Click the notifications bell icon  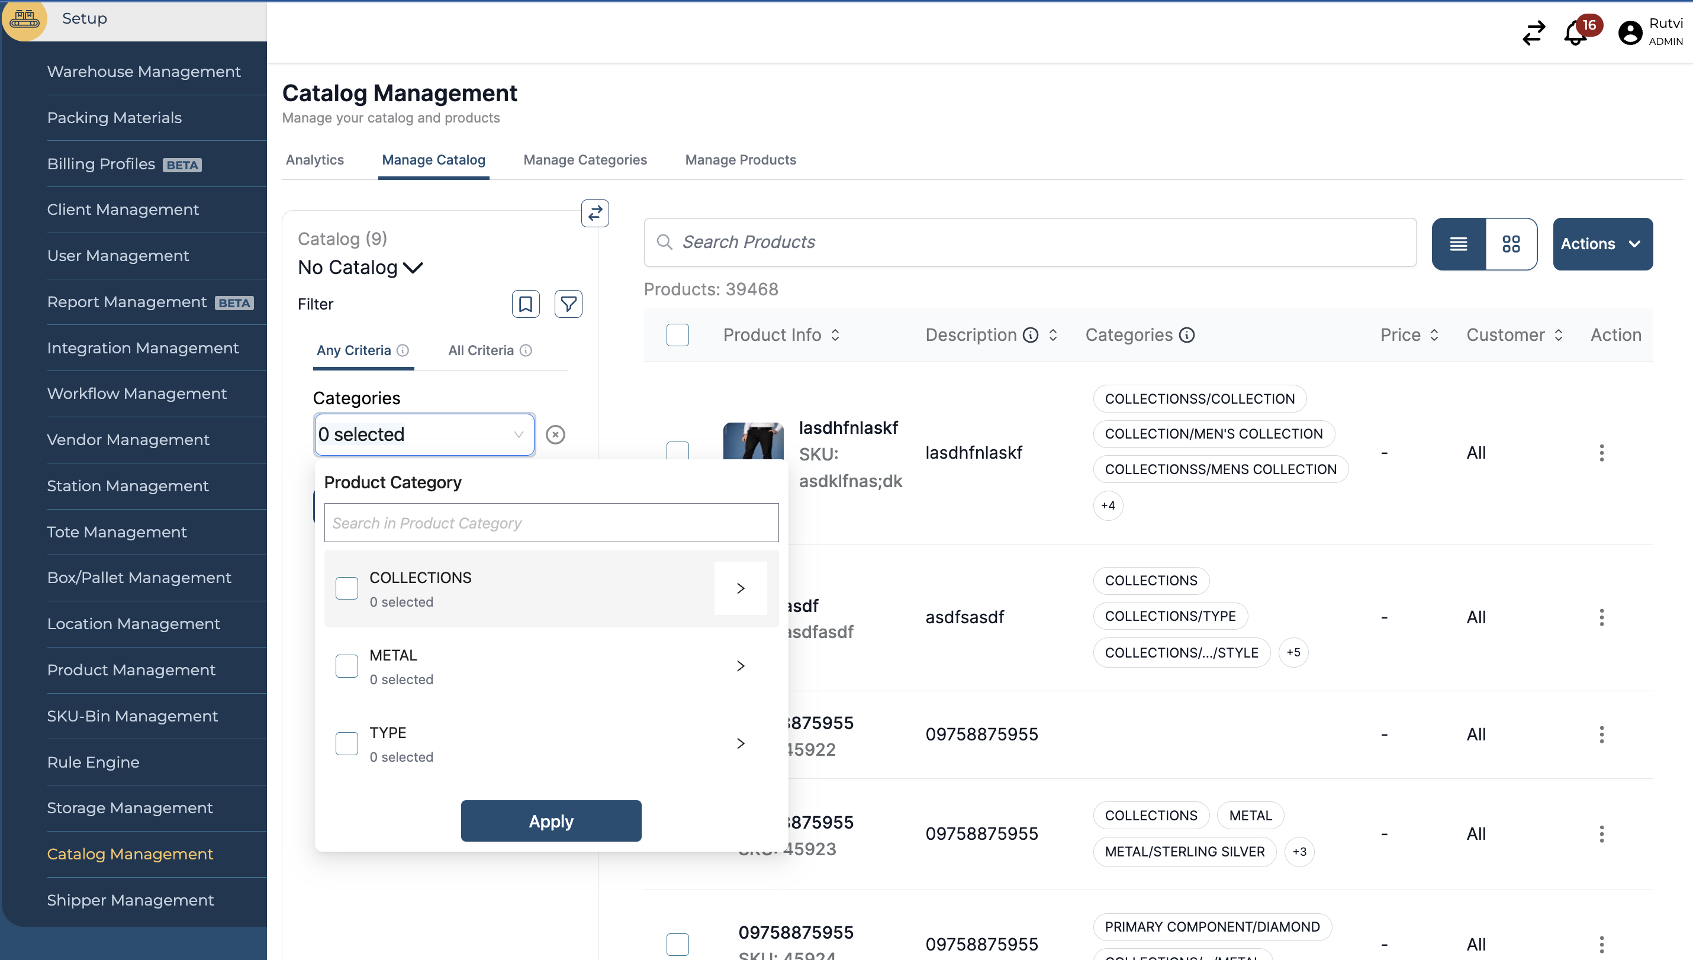pos(1576,33)
